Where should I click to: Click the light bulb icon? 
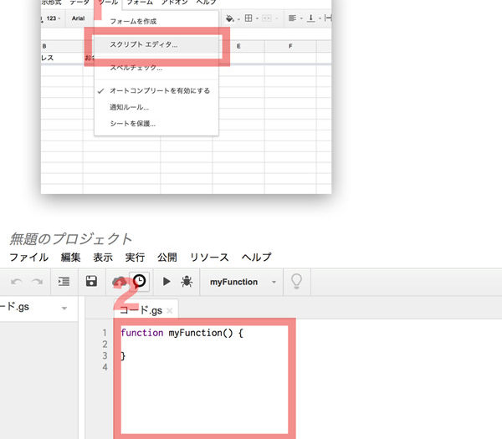(x=295, y=282)
